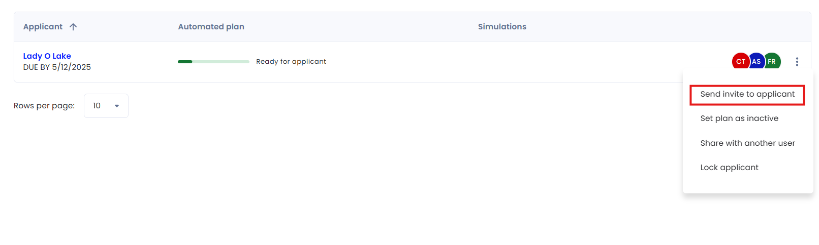Click the Simulations column header
This screenshot has height=245, width=819.
tap(502, 27)
